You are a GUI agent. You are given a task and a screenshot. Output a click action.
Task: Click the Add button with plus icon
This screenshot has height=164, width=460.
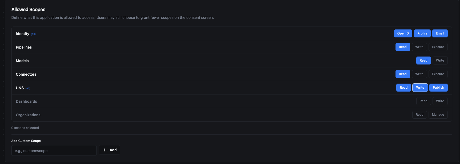(x=110, y=150)
